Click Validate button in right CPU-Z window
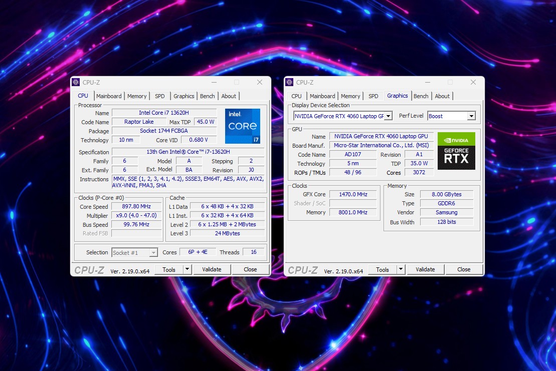 (425, 269)
